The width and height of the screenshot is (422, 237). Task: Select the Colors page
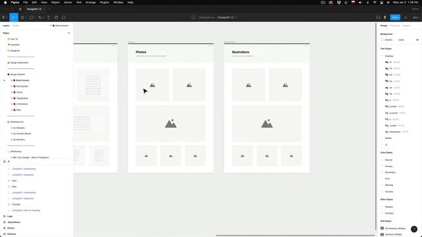click(x=19, y=92)
